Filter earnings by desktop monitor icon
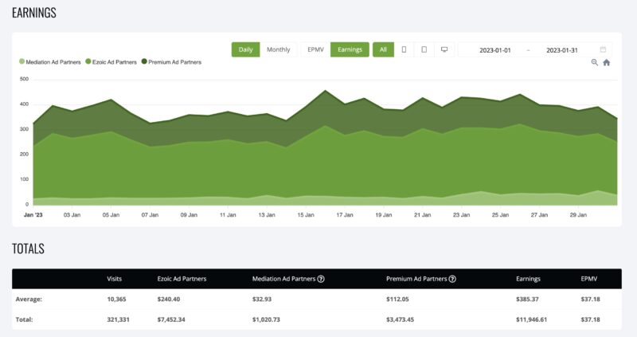The width and height of the screenshot is (637, 337). point(444,49)
